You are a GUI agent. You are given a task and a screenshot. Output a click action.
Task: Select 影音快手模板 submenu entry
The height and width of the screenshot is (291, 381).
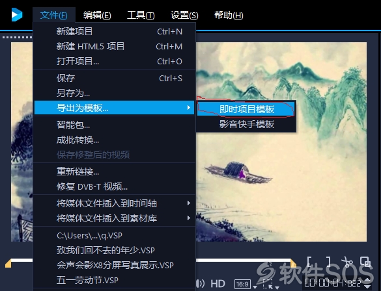pos(246,124)
